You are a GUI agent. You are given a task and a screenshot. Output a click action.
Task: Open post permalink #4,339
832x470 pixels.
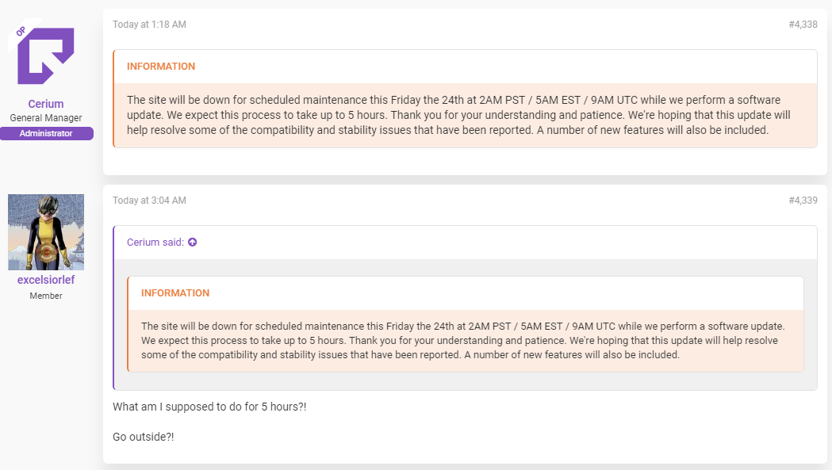[x=803, y=201]
